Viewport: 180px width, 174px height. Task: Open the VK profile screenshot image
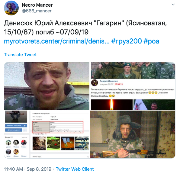click(47, 134)
